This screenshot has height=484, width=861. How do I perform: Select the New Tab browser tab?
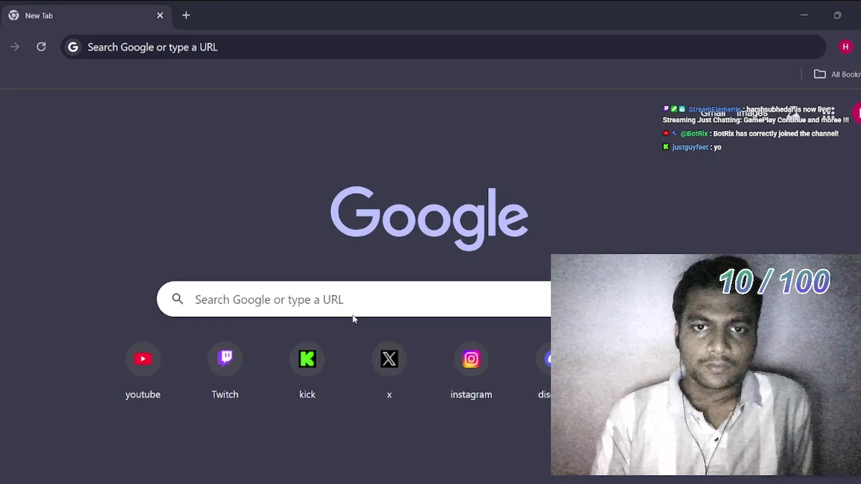click(x=86, y=15)
